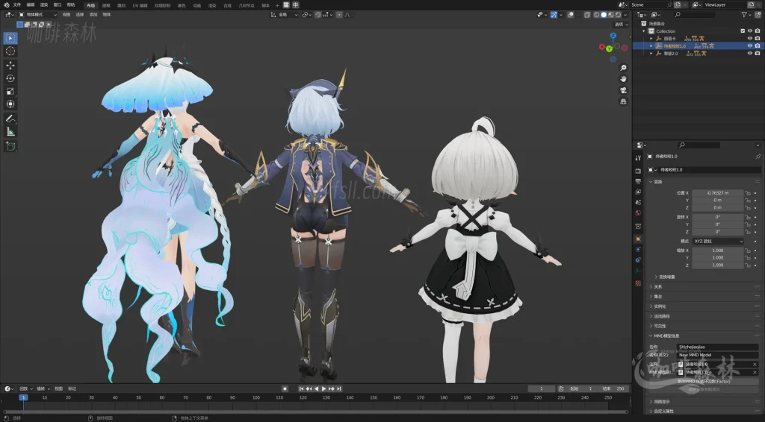The image size is (765, 422).
Task: Open the transform orientation dropdown
Action: tap(284, 15)
